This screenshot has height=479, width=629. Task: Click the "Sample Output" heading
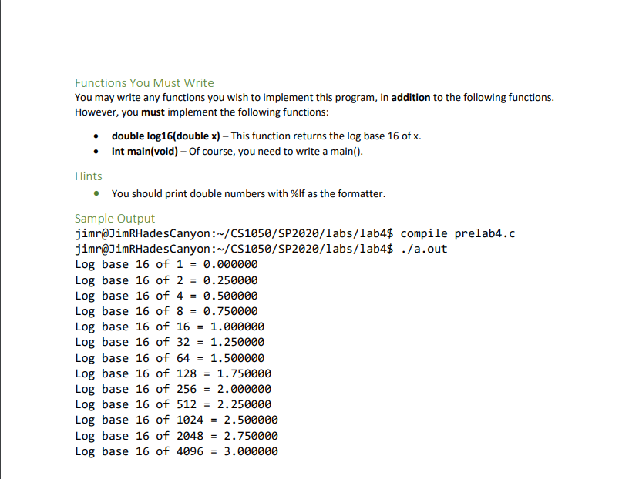point(114,218)
